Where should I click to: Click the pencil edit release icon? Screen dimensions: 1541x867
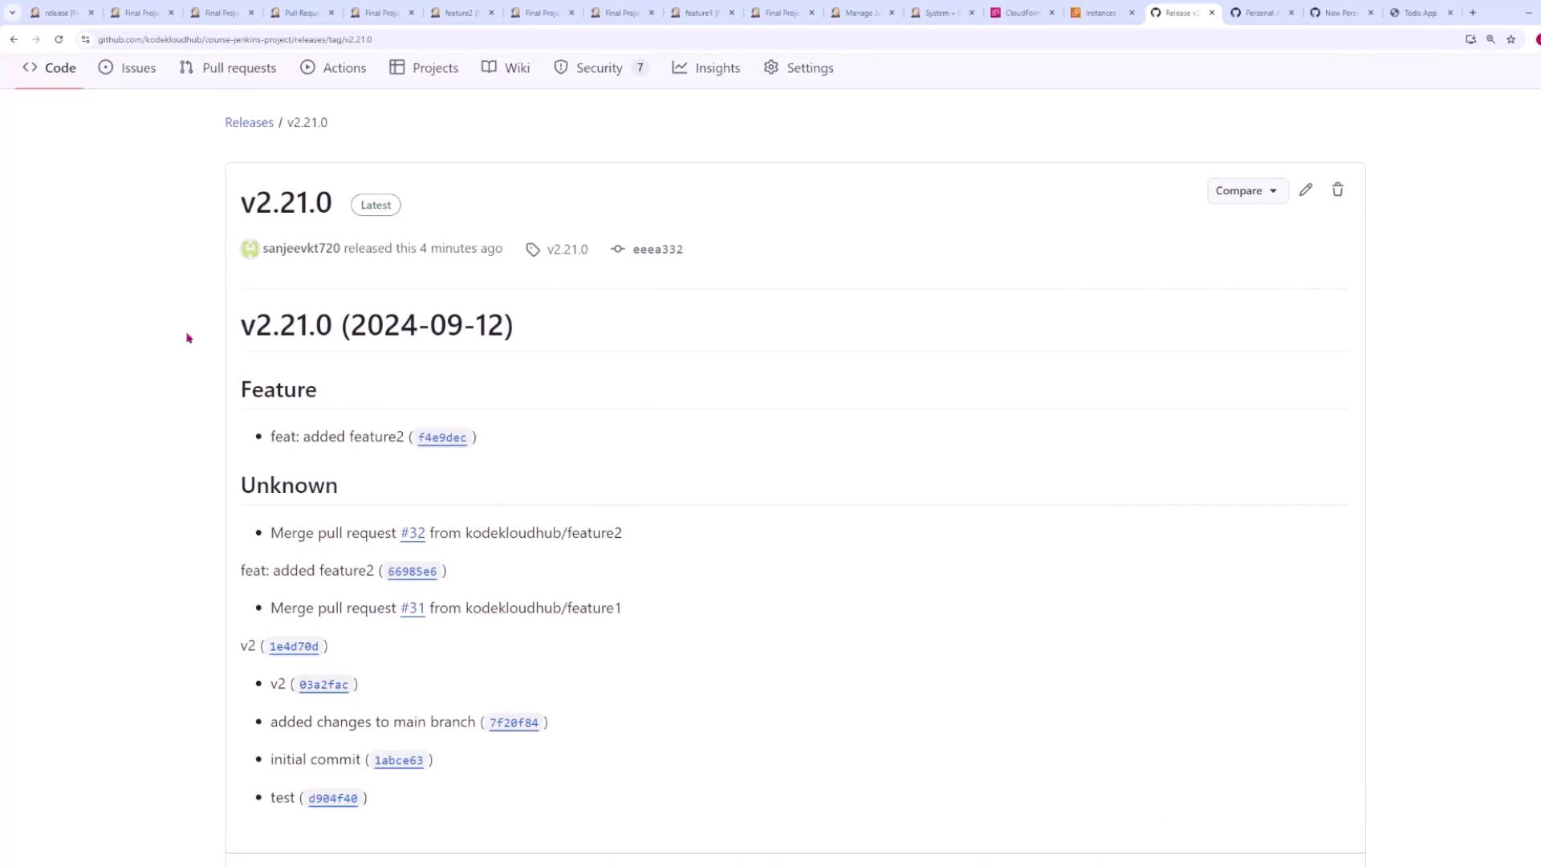1306,190
